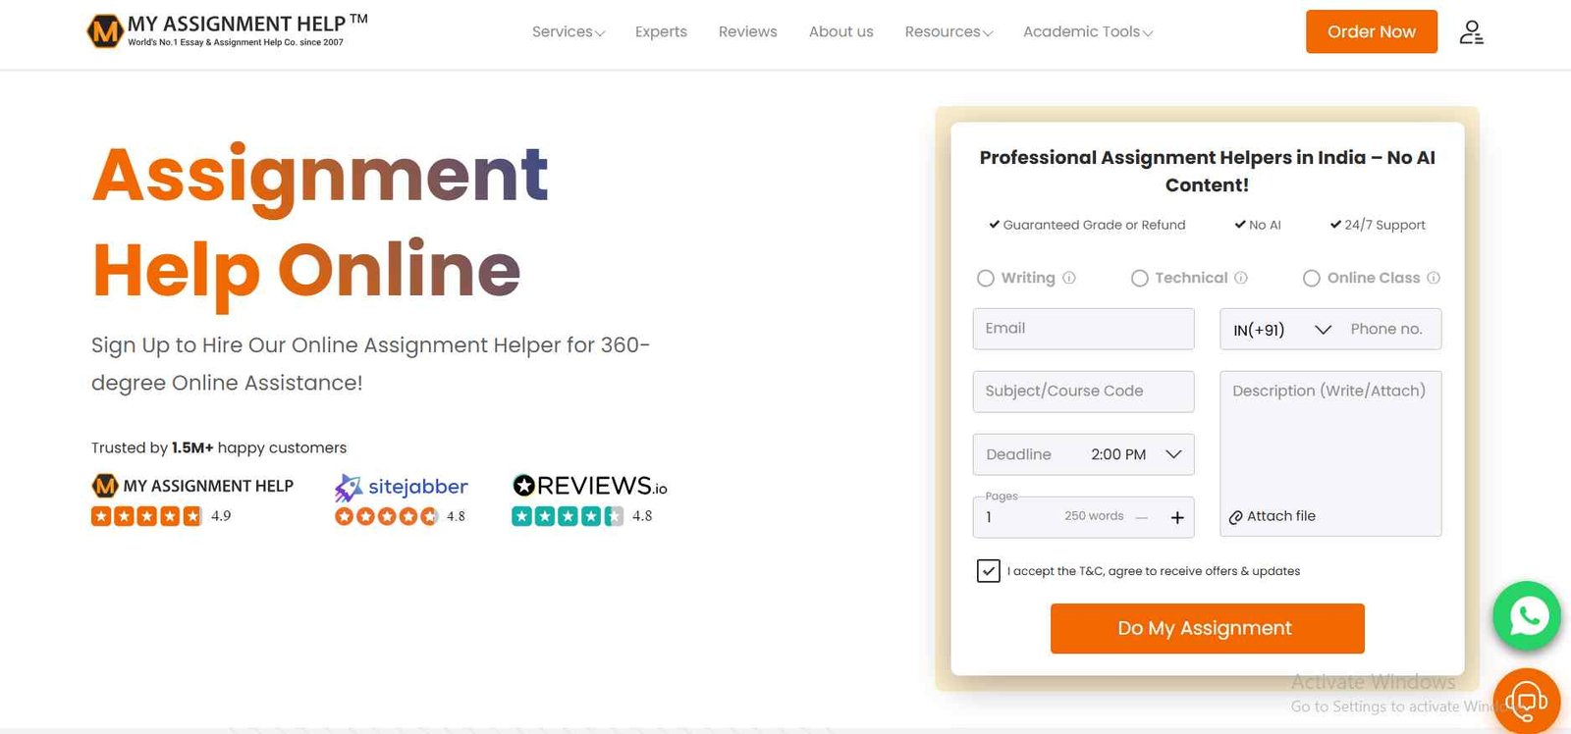This screenshot has height=734, width=1571.
Task: Click the Order Now button
Action: (x=1372, y=31)
